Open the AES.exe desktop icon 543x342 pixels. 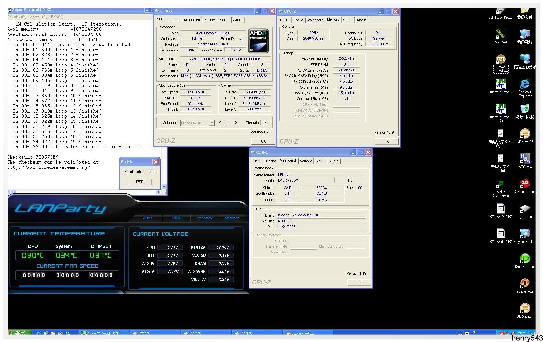[x=525, y=159]
